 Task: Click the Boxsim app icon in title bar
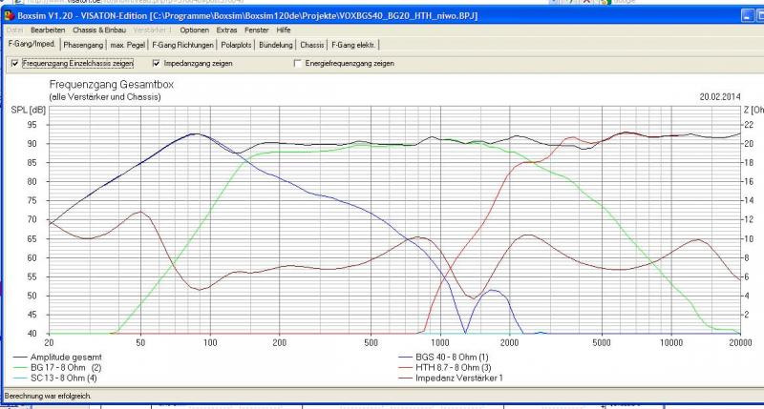click(8, 17)
